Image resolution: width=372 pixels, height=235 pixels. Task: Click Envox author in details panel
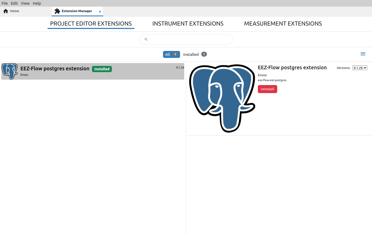coord(262,75)
